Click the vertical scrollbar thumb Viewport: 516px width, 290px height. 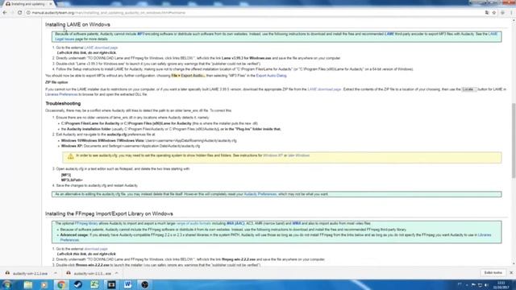pos(514,141)
